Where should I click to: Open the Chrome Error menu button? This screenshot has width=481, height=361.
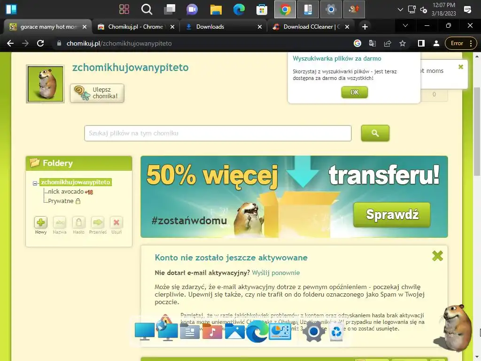click(x=461, y=43)
